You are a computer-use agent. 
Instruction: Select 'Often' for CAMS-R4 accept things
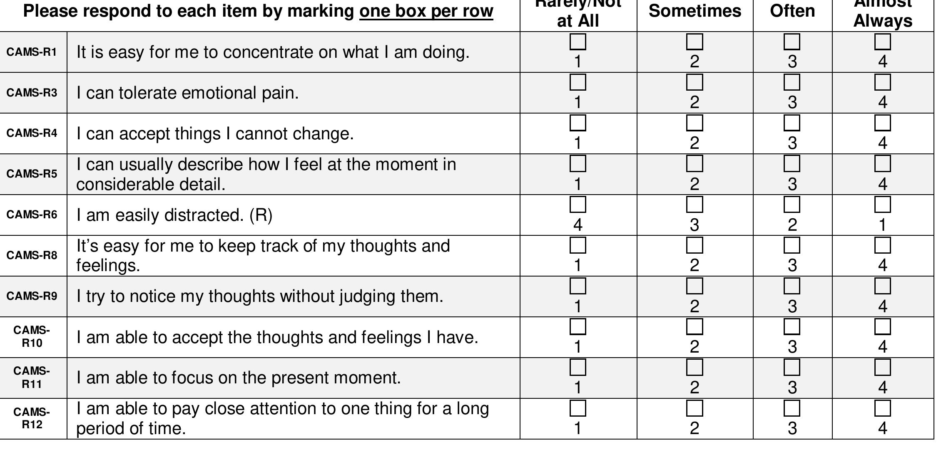tap(792, 123)
